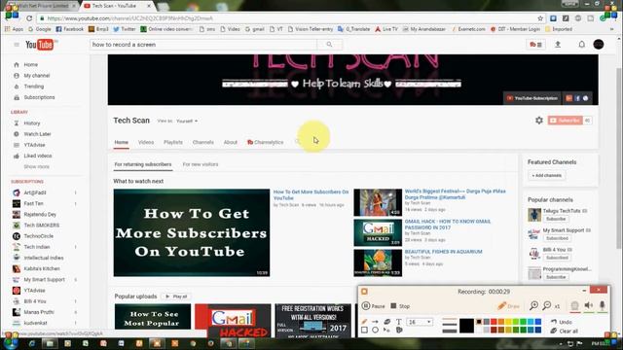The width and height of the screenshot is (623, 350).
Task: Click the browser reload button
Action: [x=29, y=18]
